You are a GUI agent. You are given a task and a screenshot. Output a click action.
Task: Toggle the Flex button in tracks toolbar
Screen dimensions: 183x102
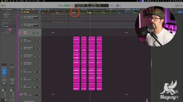45,9
